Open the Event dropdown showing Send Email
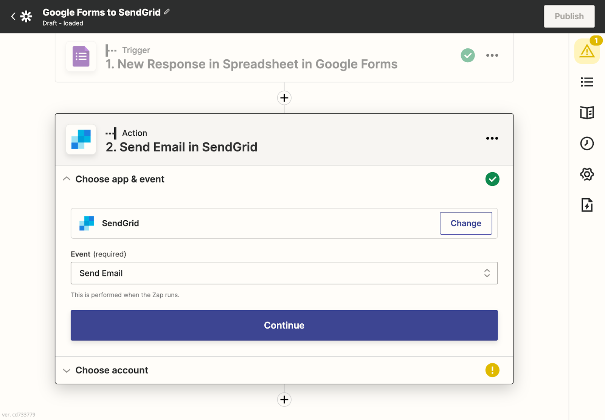Viewport: 605px width, 420px height. tap(284, 273)
